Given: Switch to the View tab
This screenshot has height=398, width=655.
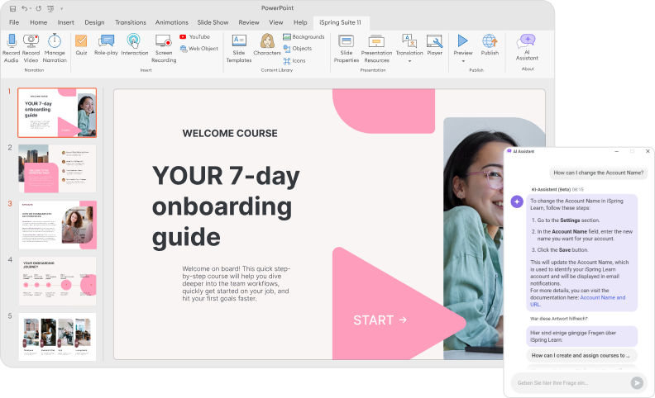Looking at the screenshot, I should (x=275, y=22).
